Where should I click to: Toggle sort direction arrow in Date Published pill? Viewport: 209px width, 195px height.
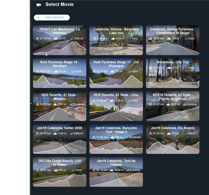click(38, 18)
